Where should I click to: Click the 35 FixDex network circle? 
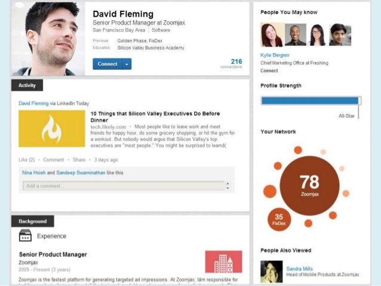point(279,219)
